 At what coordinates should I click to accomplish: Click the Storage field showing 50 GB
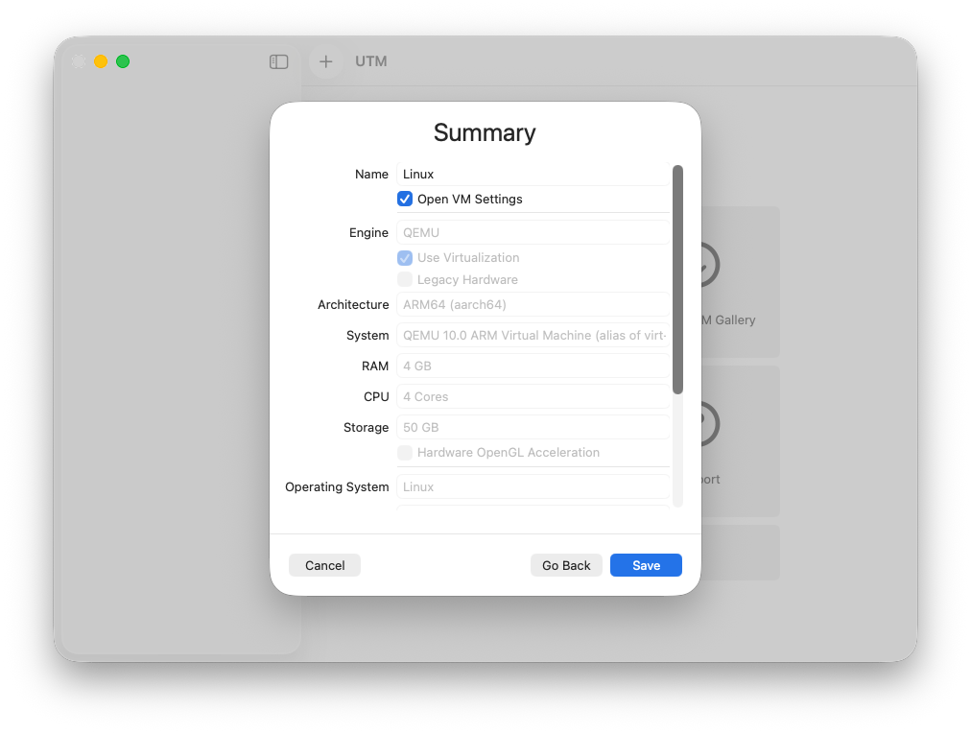[533, 428]
